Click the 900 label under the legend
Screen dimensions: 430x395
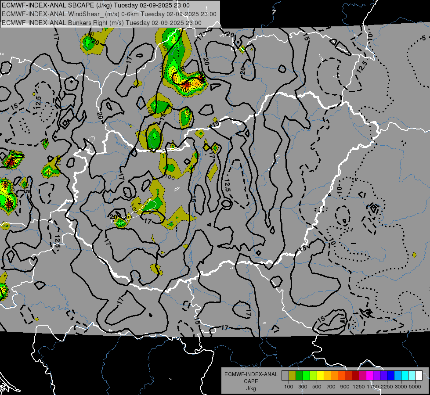(345, 387)
